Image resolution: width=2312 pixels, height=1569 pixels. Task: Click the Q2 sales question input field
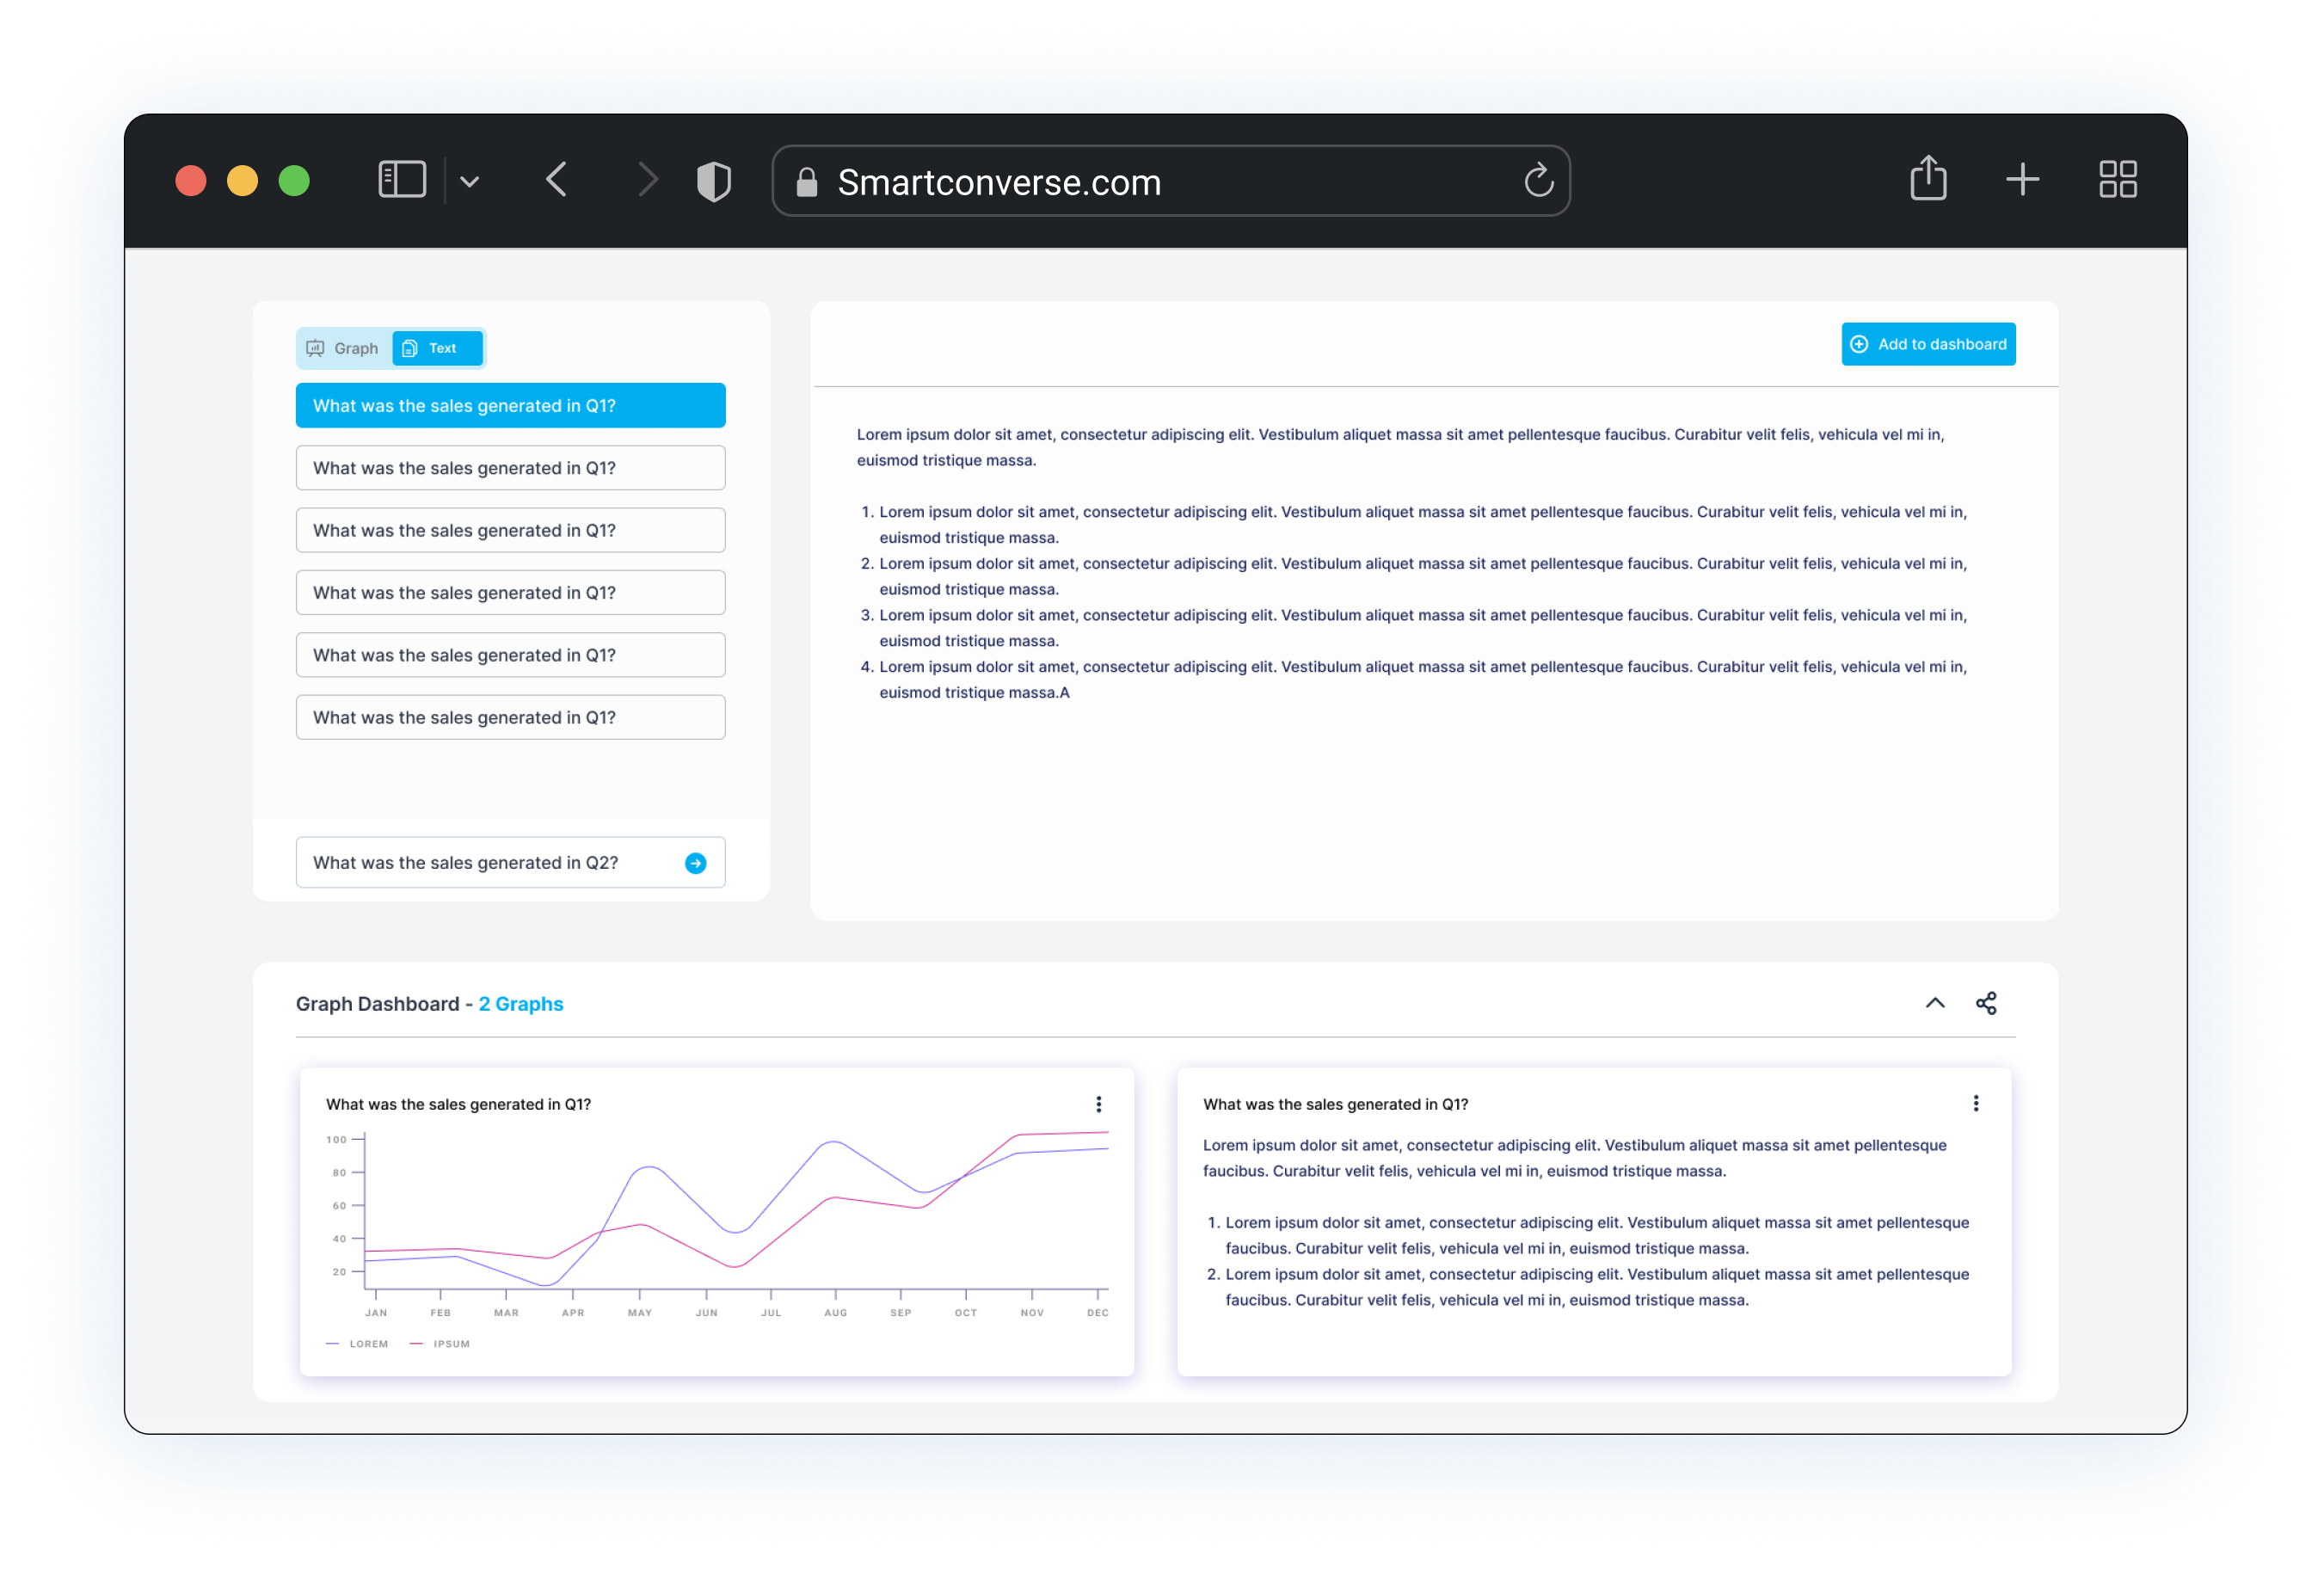pyautogui.click(x=510, y=862)
